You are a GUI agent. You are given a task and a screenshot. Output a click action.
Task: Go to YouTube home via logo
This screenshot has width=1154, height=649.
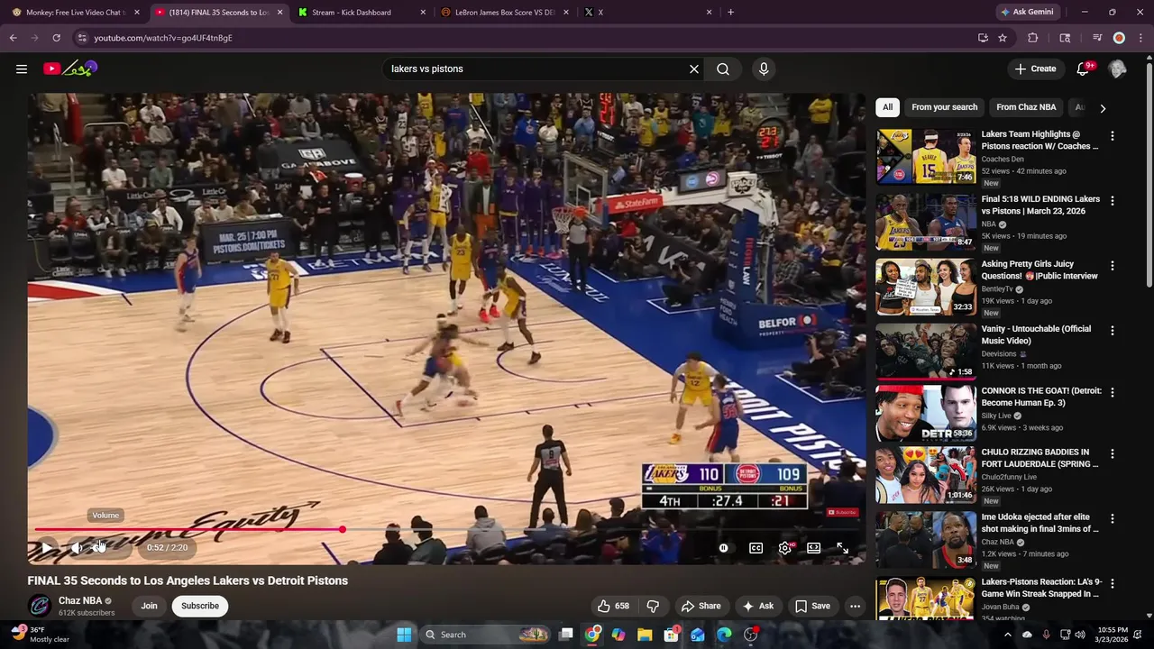(x=69, y=69)
